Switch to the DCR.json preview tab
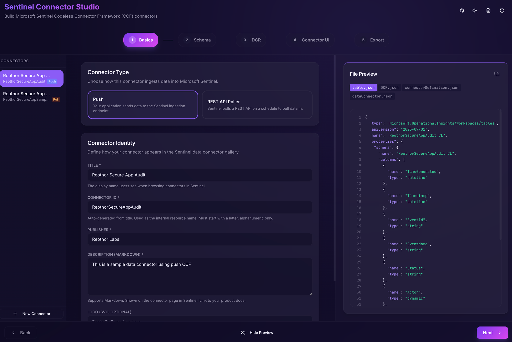Viewport: 512px width, 342px height. [389, 88]
